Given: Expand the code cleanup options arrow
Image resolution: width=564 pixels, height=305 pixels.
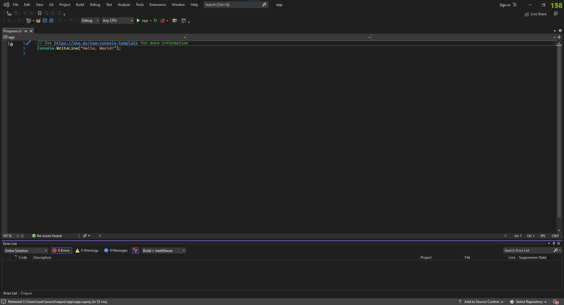Looking at the screenshot, I should tap(89, 236).
